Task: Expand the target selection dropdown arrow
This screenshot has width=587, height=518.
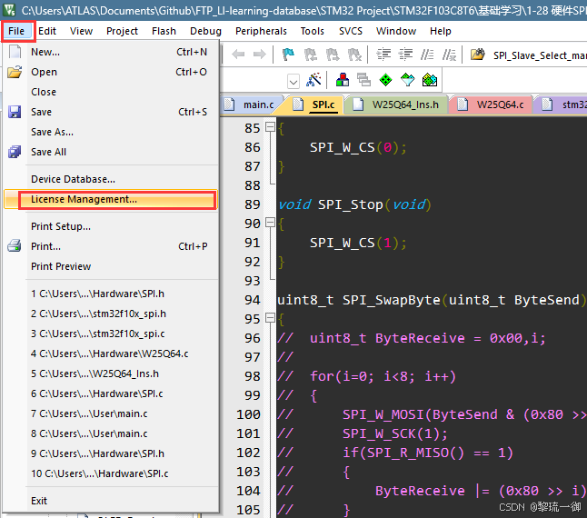Action: (x=293, y=81)
